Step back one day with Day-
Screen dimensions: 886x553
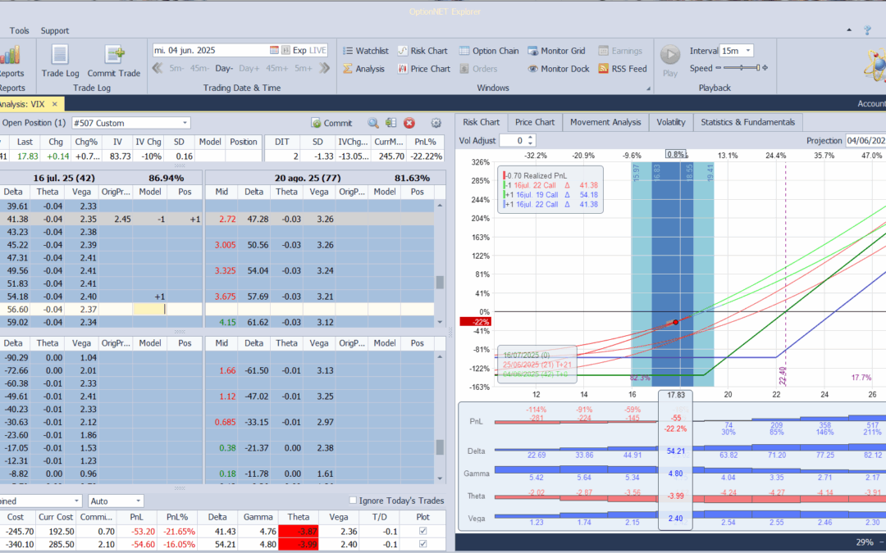224,68
